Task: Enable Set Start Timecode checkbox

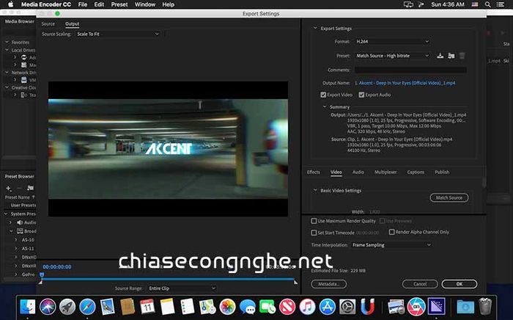Action: (314, 233)
